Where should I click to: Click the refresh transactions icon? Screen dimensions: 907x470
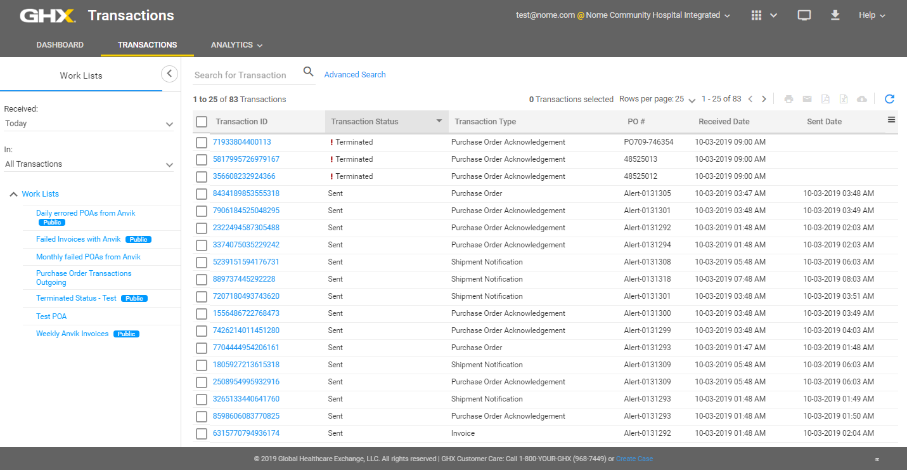(889, 99)
